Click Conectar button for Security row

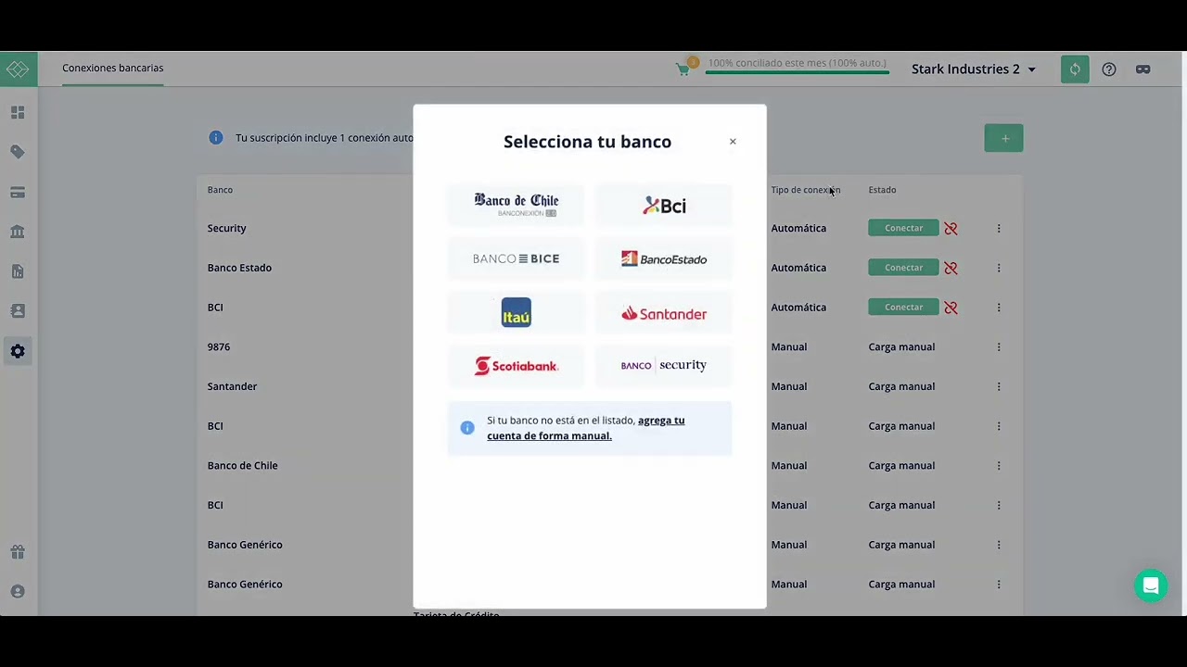click(x=903, y=228)
